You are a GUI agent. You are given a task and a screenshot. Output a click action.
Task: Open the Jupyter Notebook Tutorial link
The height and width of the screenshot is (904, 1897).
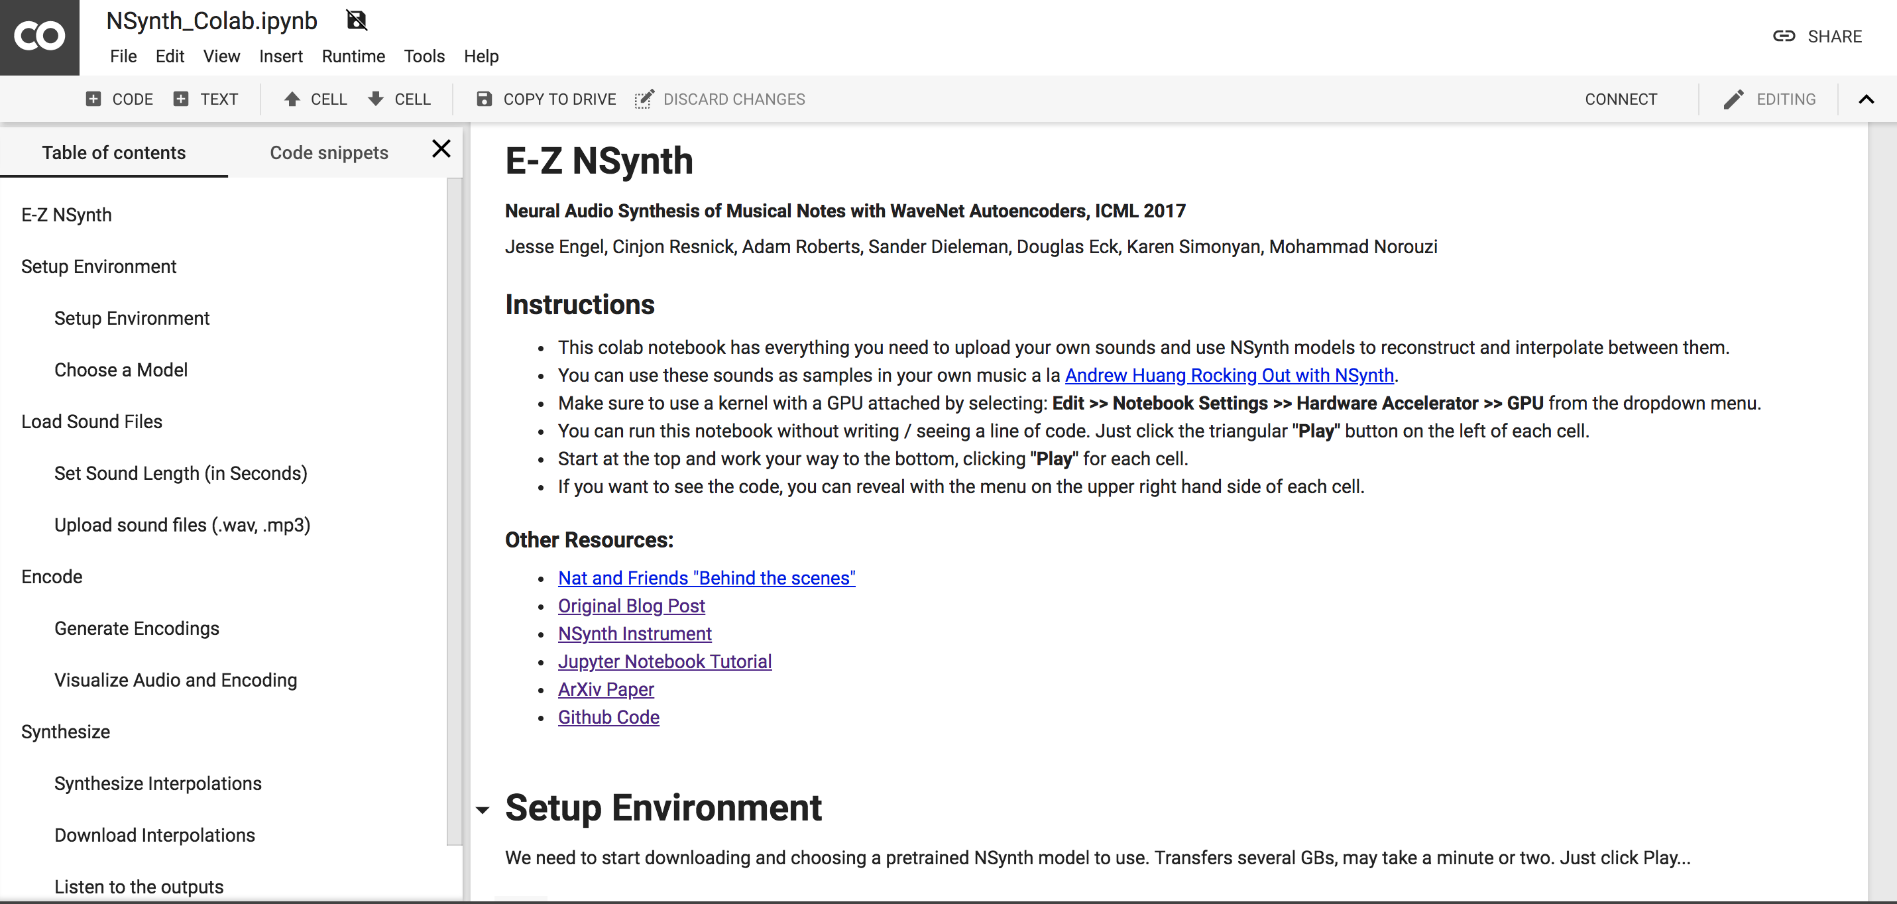(x=664, y=661)
